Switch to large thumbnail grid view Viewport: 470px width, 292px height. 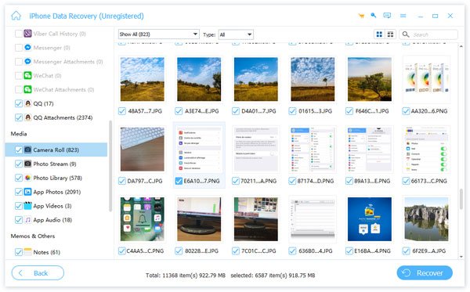coord(379,34)
